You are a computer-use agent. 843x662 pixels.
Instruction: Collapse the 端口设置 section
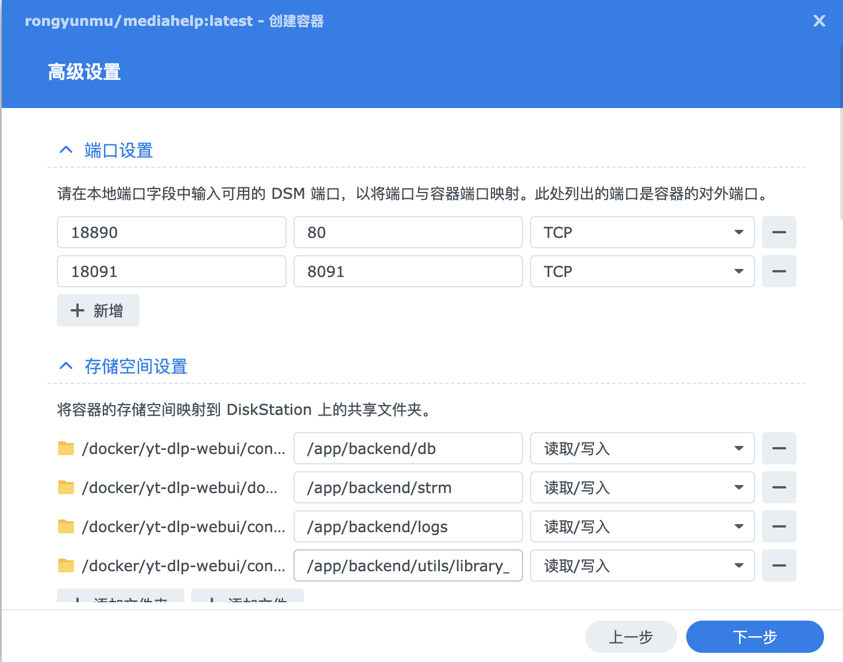[66, 151]
